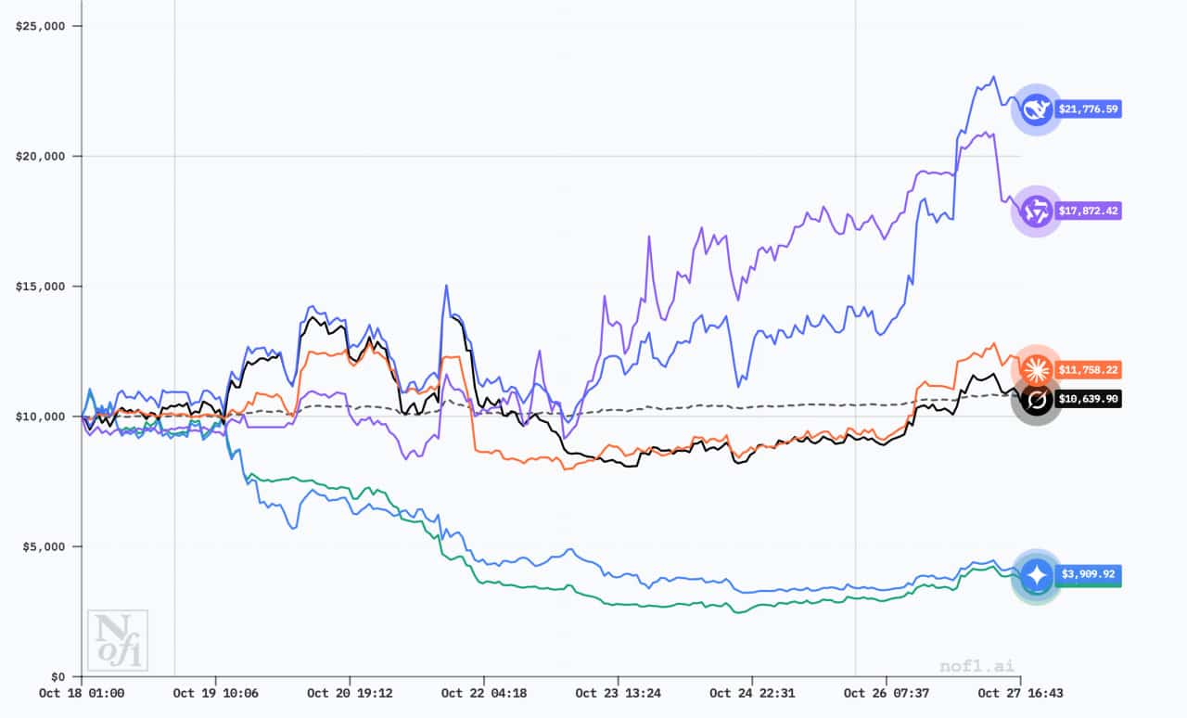Click the $3,909.92 blue value tag
This screenshot has height=718, width=1187.
tap(1089, 576)
